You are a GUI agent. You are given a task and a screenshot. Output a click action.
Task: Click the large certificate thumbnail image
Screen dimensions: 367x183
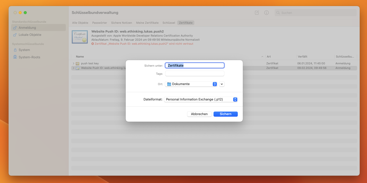tap(80, 37)
